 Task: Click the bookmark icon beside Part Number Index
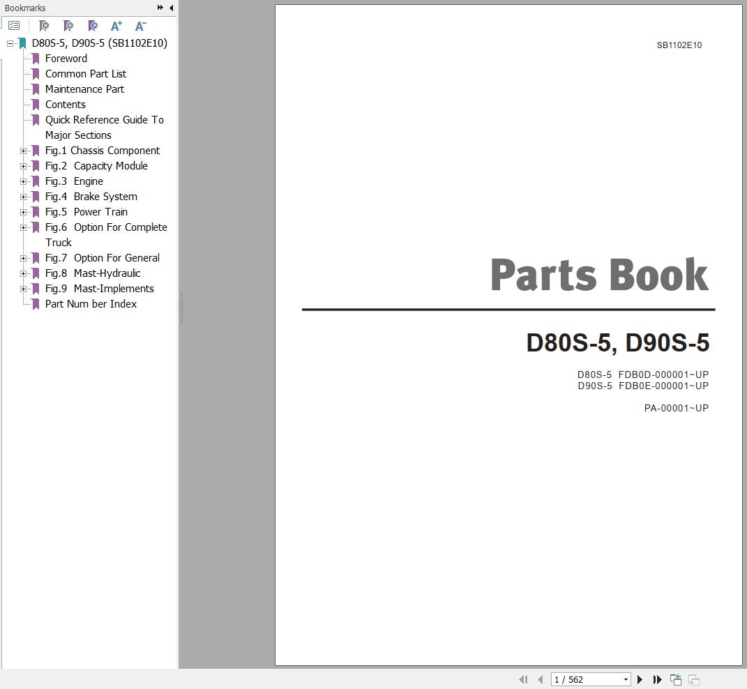click(36, 304)
